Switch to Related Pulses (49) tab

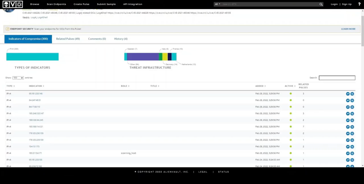[x=68, y=39]
